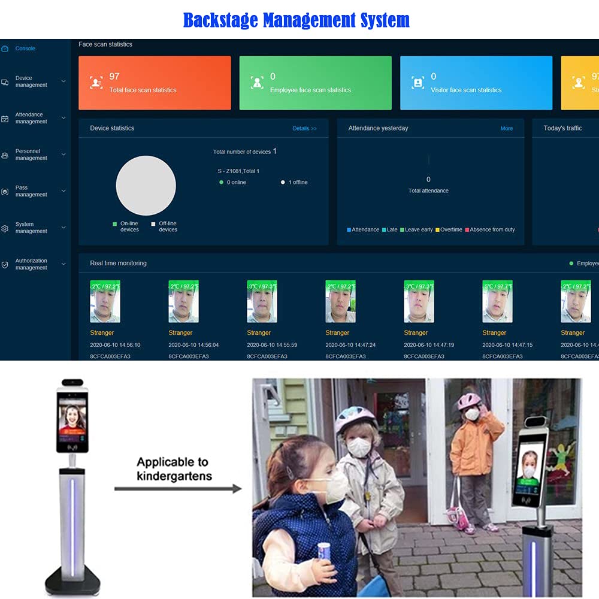599x599 pixels.
Task: Click the Authorization management shield icon
Action: pyautogui.click(x=5, y=265)
